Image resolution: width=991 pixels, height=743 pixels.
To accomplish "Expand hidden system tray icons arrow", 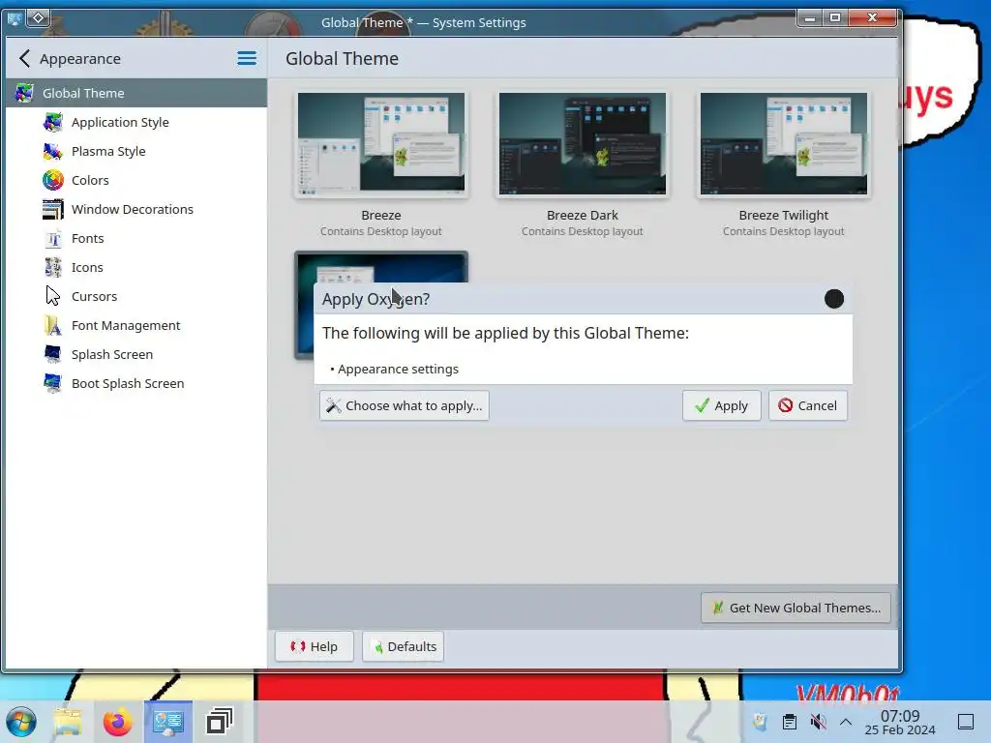I will pos(846,722).
